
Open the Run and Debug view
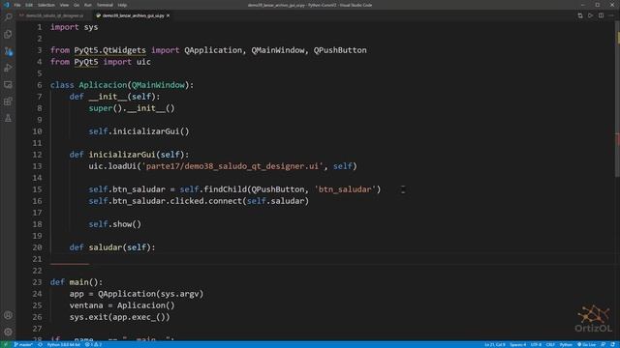[8, 68]
